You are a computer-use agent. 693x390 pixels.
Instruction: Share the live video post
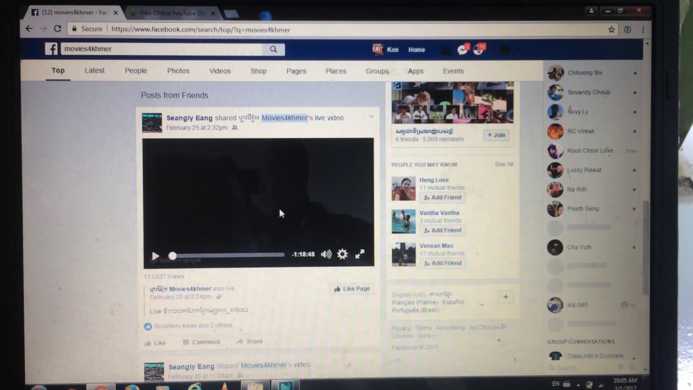click(250, 341)
